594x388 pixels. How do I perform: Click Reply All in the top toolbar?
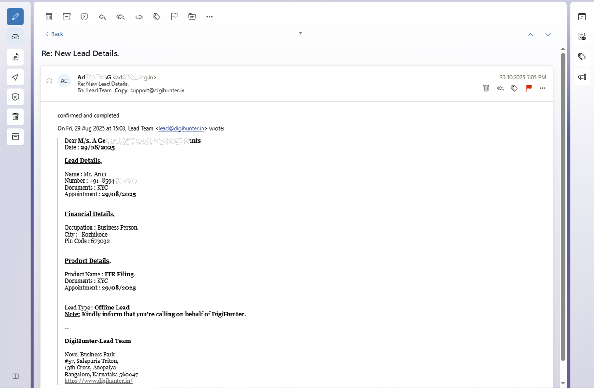tap(121, 17)
